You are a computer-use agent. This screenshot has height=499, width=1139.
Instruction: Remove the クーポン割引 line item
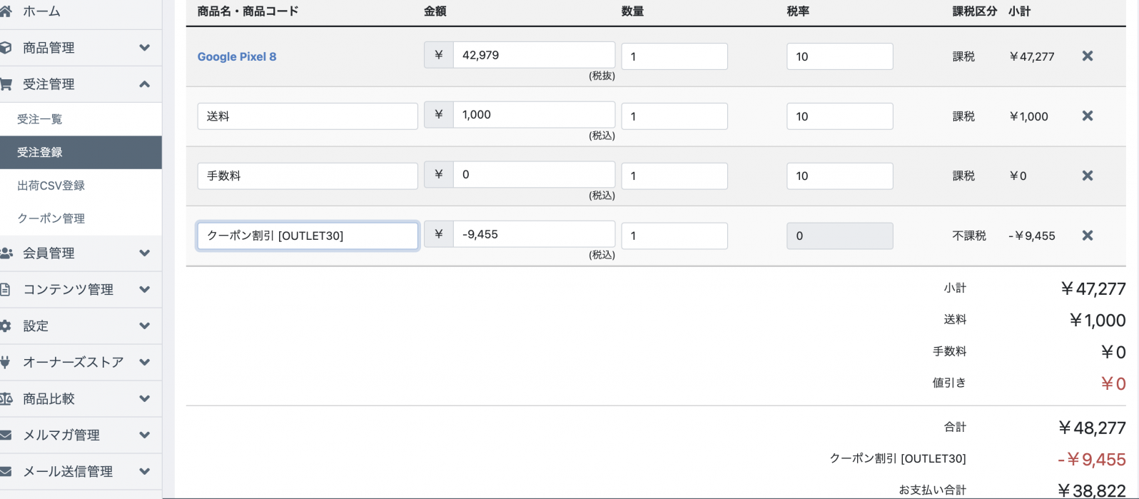(x=1088, y=236)
